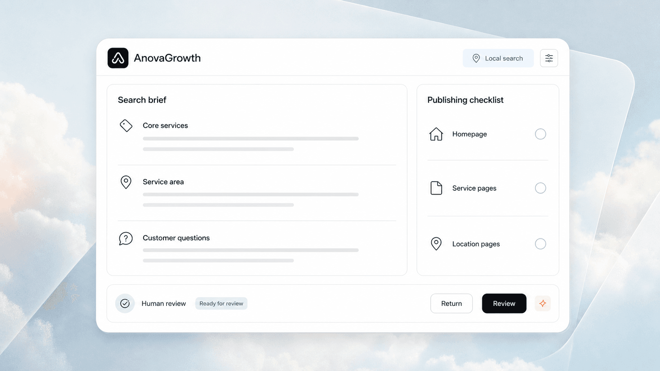Screen dimensions: 660x371
Task: Click the AnovaGrowth brand name
Action: [167, 58]
